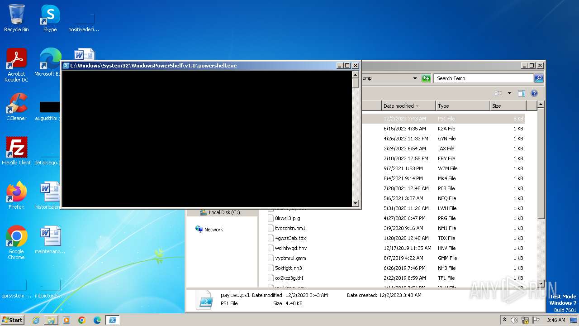Sort by Size column header
This screenshot has height=326, width=579.
pos(508,106)
